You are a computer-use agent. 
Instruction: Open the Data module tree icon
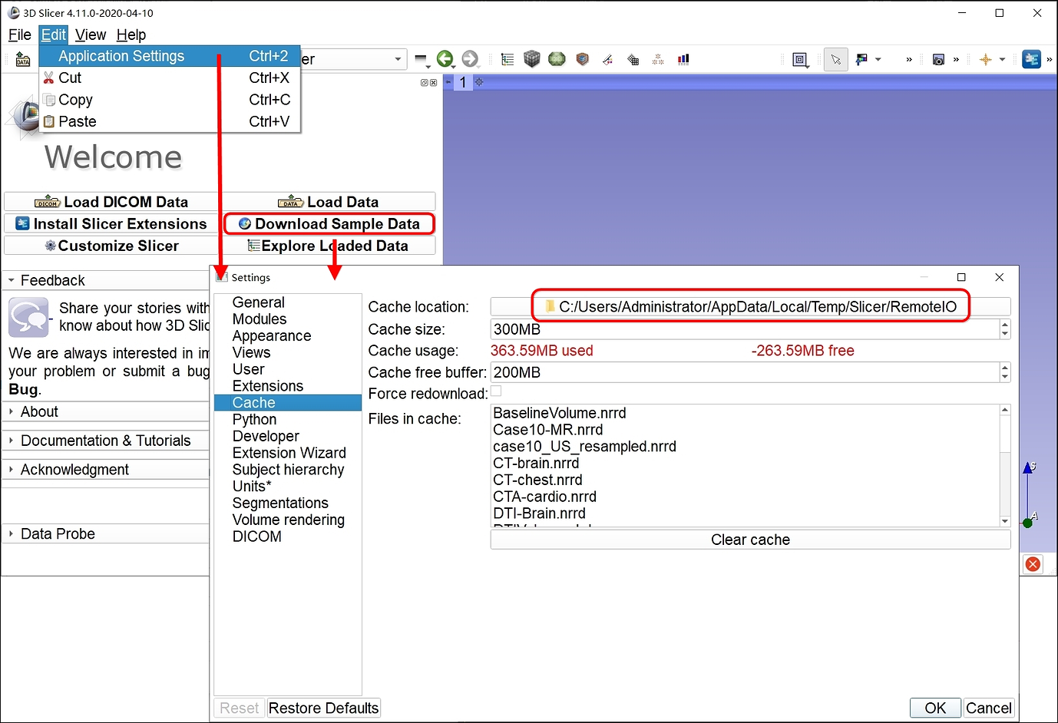pos(508,59)
